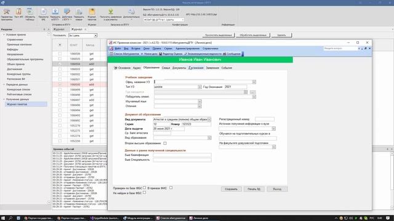Switch to Модуль интеграции taskbar item
Image resolution: width=394 pixels, height=221 pixels.
coord(138,218)
